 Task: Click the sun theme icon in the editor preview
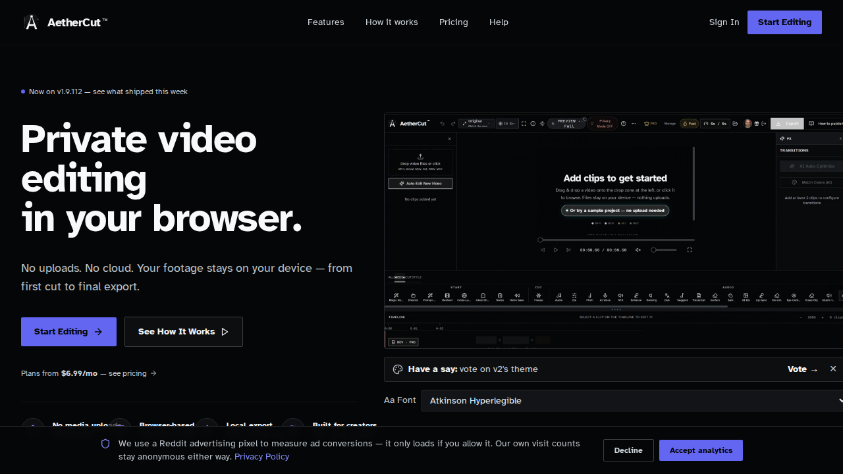pyautogui.click(x=542, y=124)
